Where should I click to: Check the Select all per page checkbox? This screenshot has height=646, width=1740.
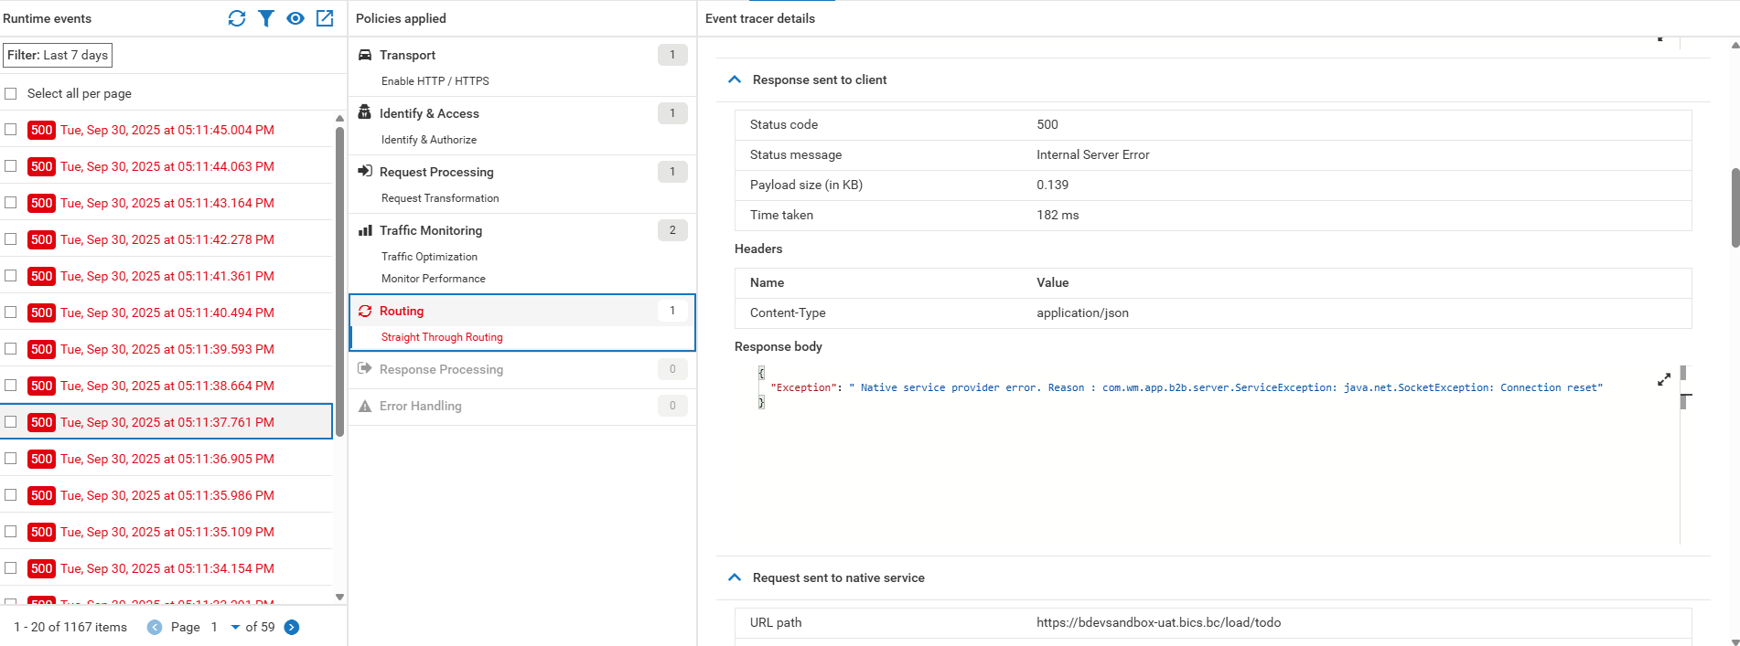coord(11,93)
